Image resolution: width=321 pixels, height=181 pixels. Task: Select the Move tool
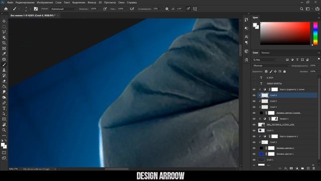pyautogui.click(x=4, y=21)
